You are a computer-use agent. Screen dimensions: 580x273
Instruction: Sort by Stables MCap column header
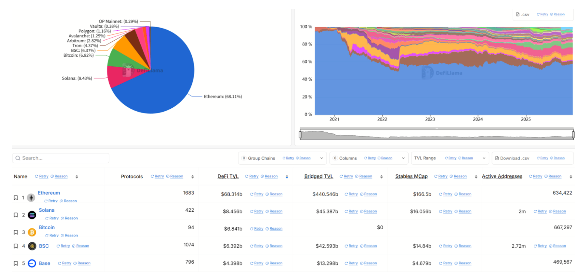pos(411,176)
